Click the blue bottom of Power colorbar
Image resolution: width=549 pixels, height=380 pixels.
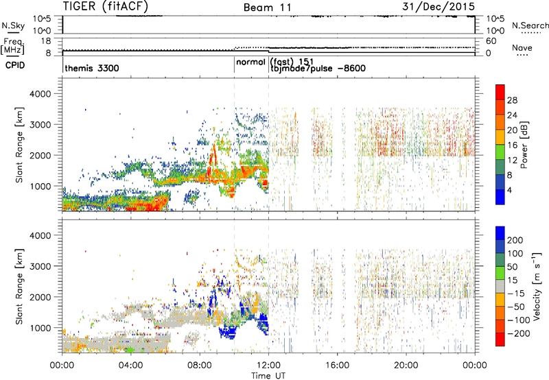pyautogui.click(x=500, y=197)
